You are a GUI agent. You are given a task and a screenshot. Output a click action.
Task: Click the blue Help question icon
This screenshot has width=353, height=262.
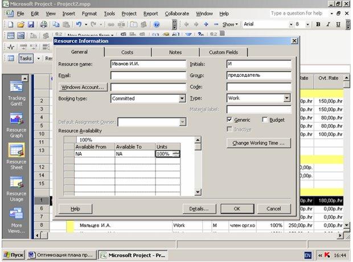(x=157, y=24)
